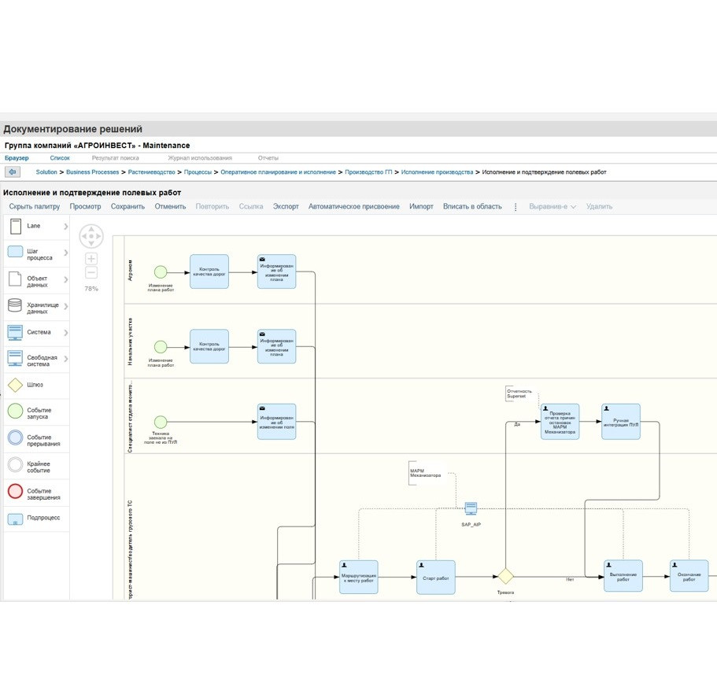The height and width of the screenshot is (683, 717).
Task: Expand the Шаг процесса options chevron
Action: 66,253
